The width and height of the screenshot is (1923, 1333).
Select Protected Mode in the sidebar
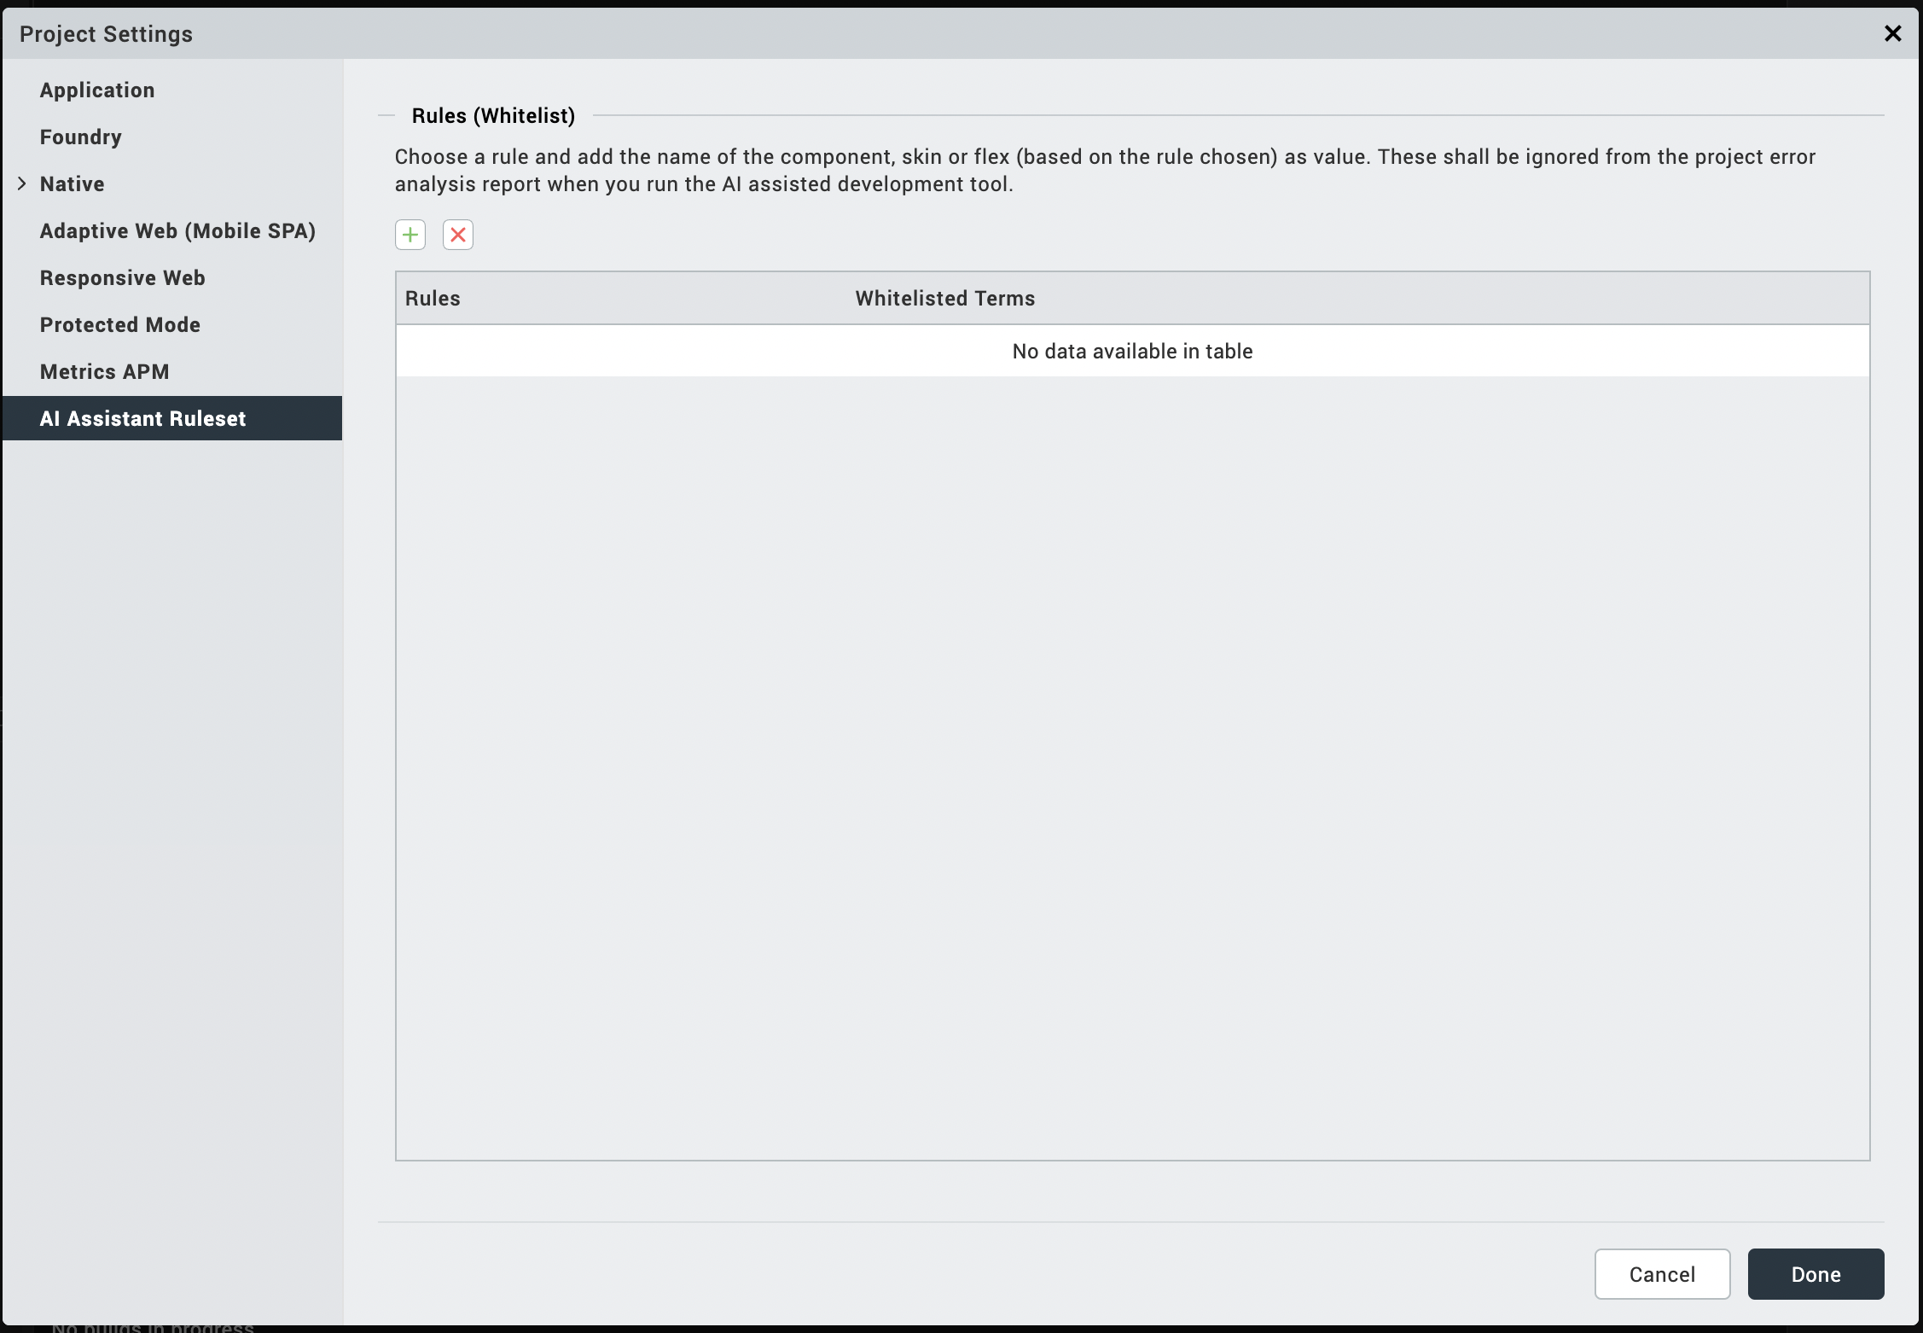[120, 325]
